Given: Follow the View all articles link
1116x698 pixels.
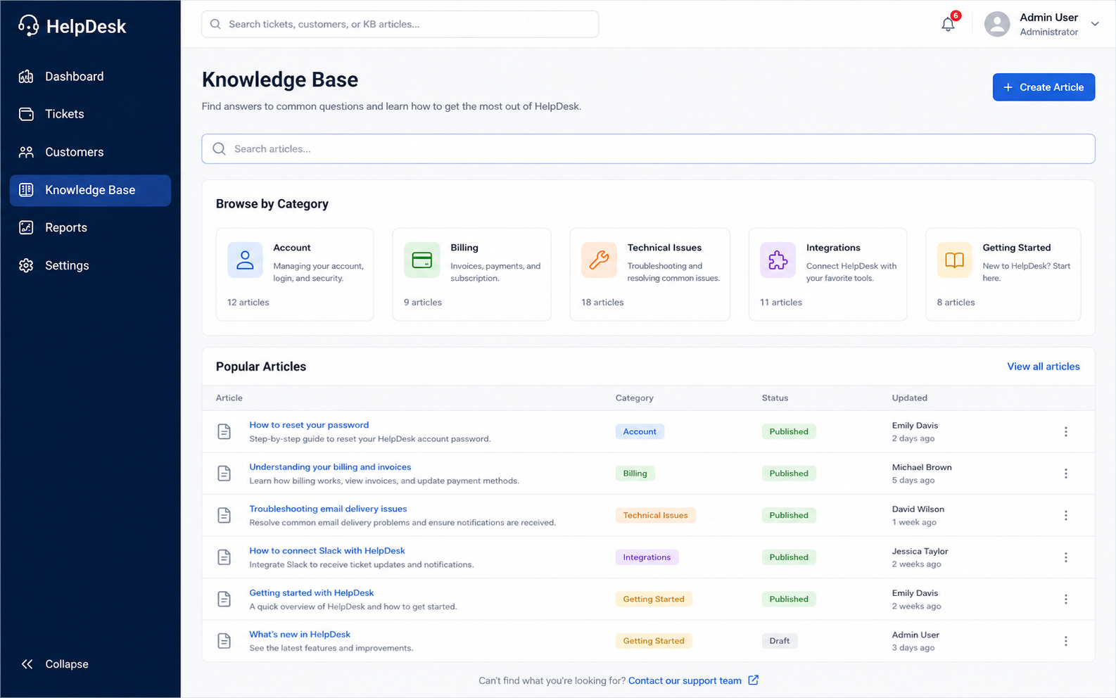Looking at the screenshot, I should coord(1043,367).
